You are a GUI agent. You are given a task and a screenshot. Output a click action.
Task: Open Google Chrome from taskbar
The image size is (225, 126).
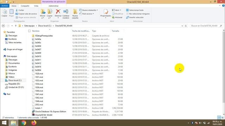click(x=24, y=123)
